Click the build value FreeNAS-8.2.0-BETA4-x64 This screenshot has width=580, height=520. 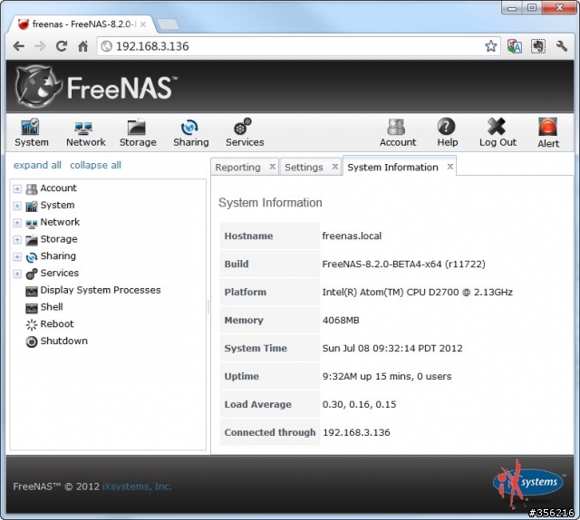[403, 264]
